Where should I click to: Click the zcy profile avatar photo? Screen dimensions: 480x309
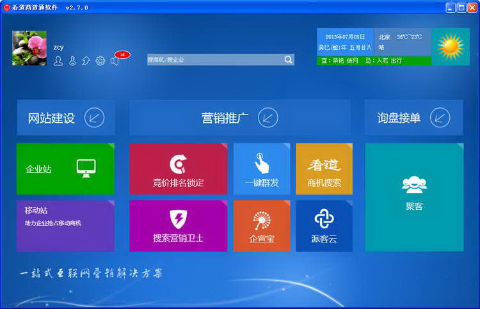pyautogui.click(x=29, y=48)
